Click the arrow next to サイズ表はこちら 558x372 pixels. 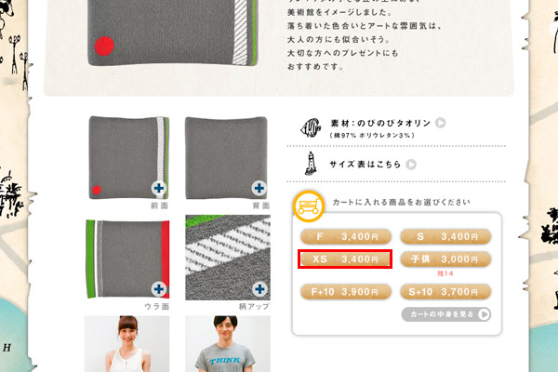[x=411, y=165]
